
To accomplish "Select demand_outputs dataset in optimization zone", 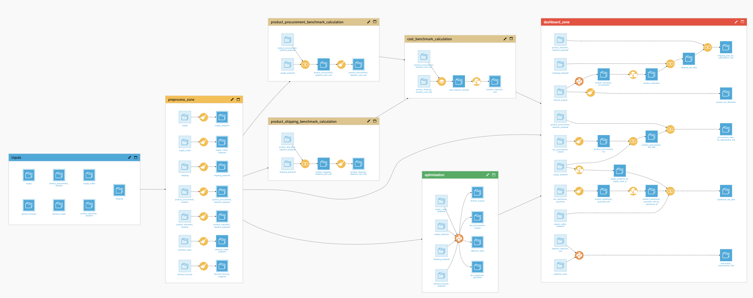I will coord(478,193).
